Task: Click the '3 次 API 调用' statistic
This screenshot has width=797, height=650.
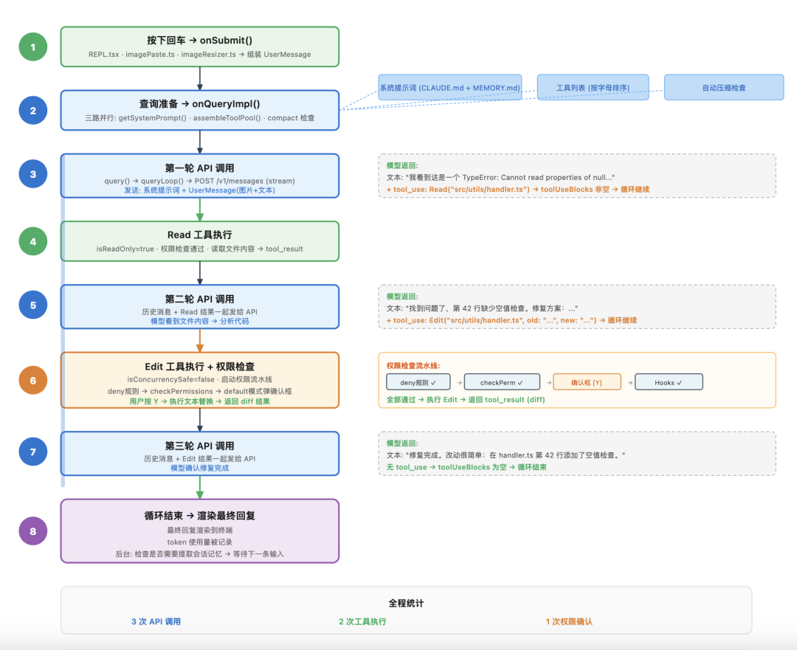Action: click(x=156, y=622)
